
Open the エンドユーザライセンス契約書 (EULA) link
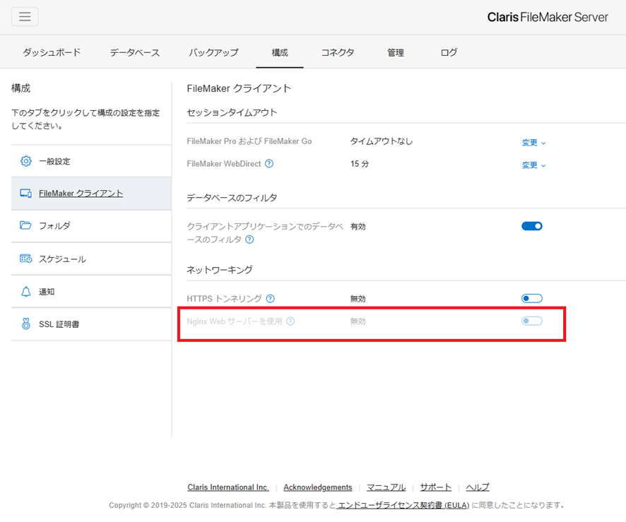[x=403, y=505]
